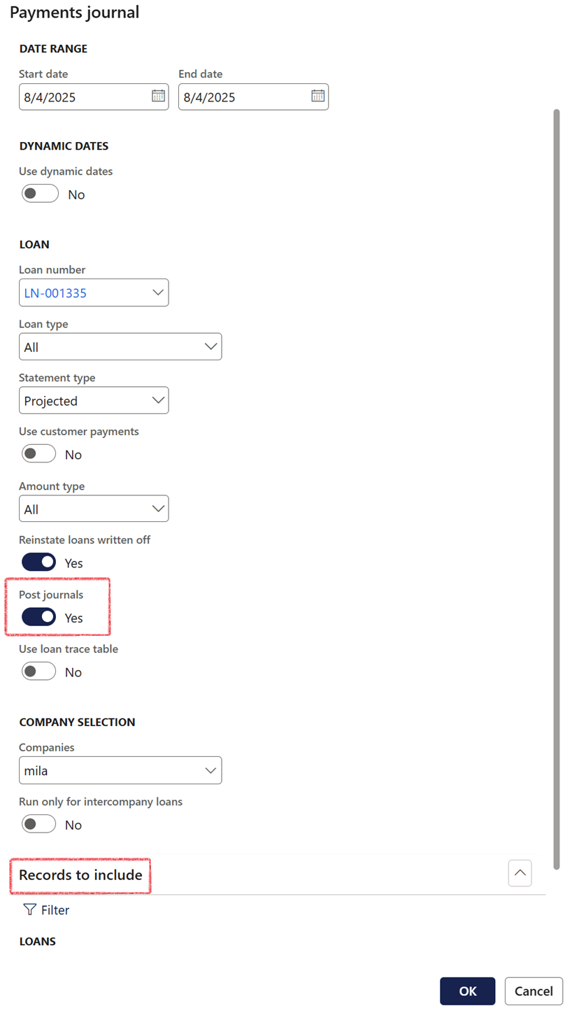Click the dialog vertical scrollbar

(x=557, y=488)
